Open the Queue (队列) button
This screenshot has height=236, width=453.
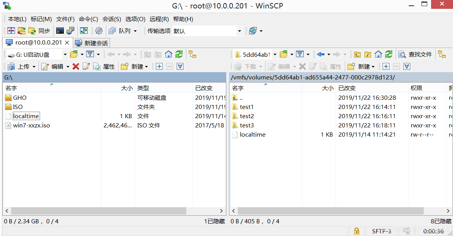tap(119, 31)
